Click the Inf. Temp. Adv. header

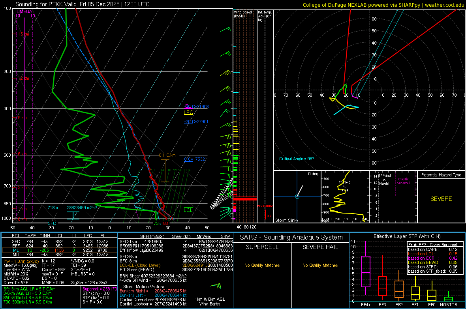pyautogui.click(x=265, y=16)
